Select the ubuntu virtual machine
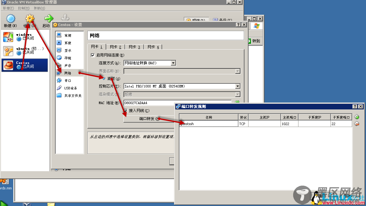 tap(25, 51)
